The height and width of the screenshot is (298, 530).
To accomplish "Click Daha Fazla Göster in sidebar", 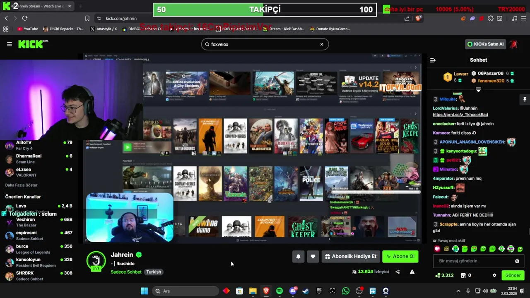I will coord(21,185).
